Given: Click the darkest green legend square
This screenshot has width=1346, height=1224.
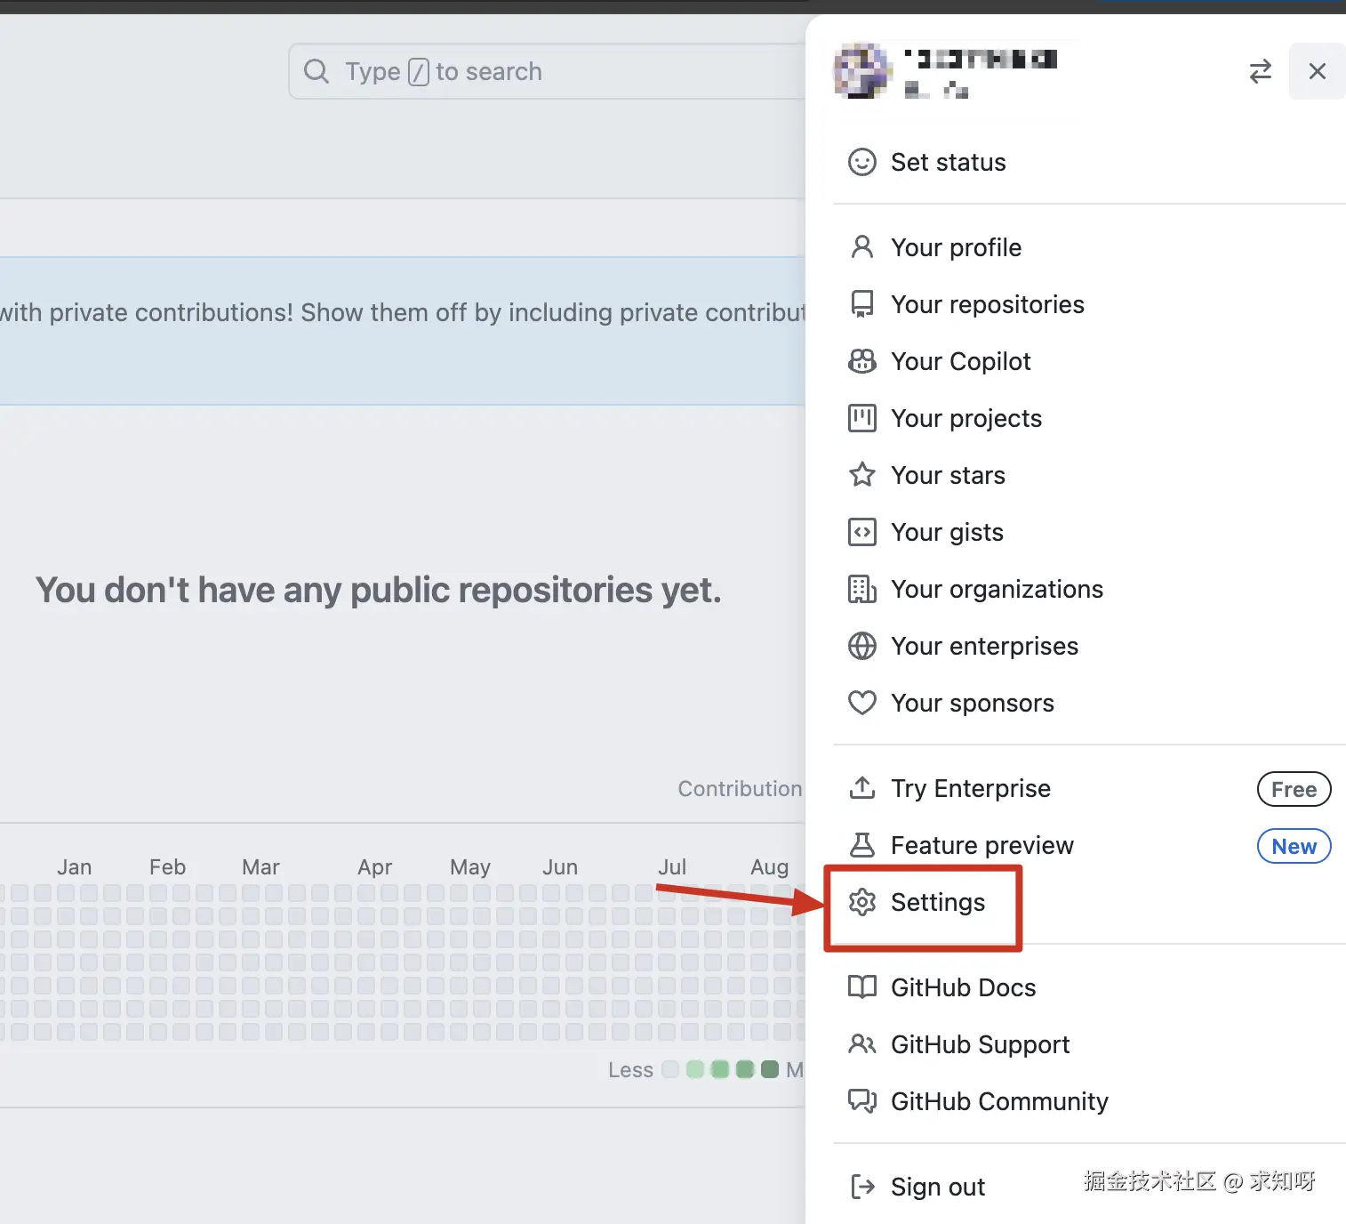Looking at the screenshot, I should [770, 1069].
